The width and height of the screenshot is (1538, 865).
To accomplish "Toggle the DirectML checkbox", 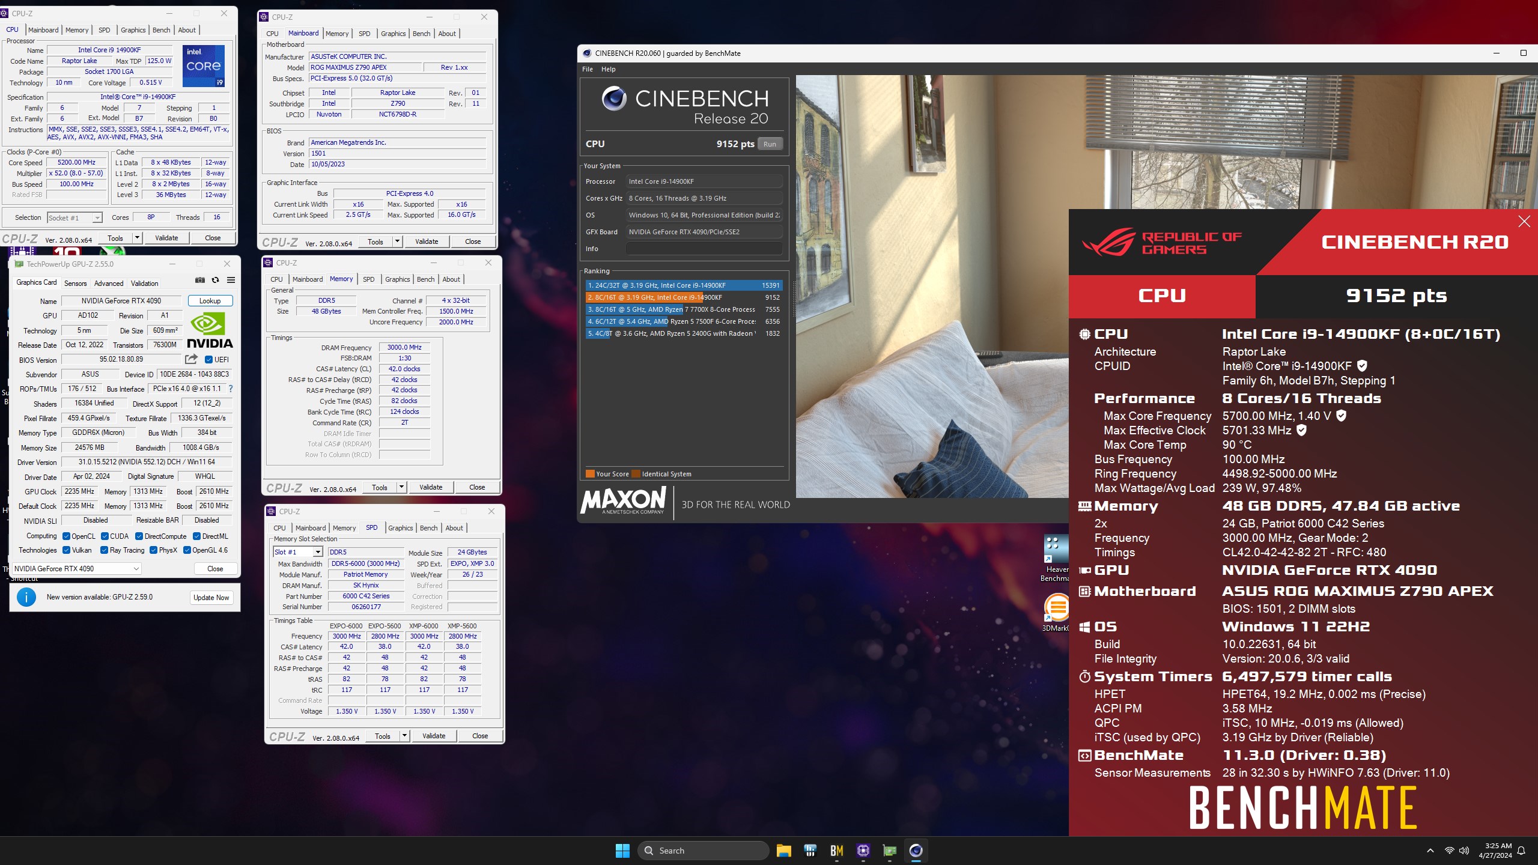I will tap(196, 536).
